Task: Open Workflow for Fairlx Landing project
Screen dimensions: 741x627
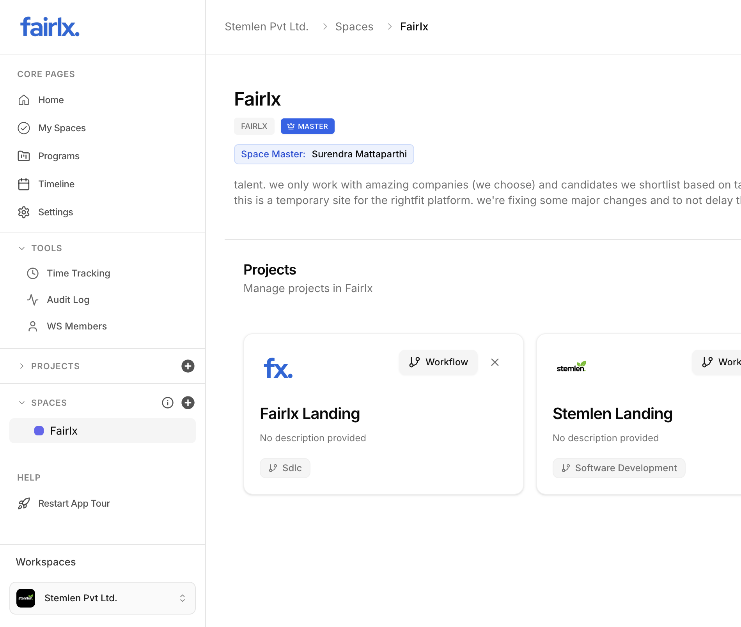Action: tap(438, 362)
